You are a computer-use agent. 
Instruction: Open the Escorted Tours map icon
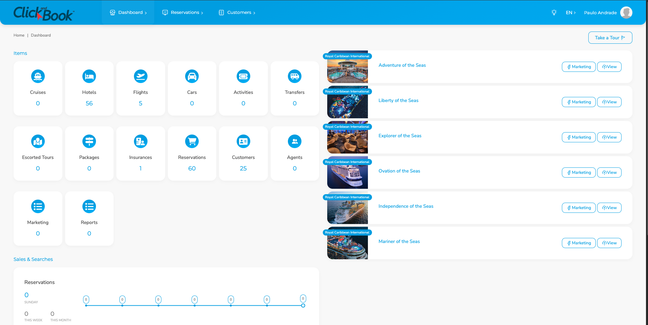click(38, 141)
